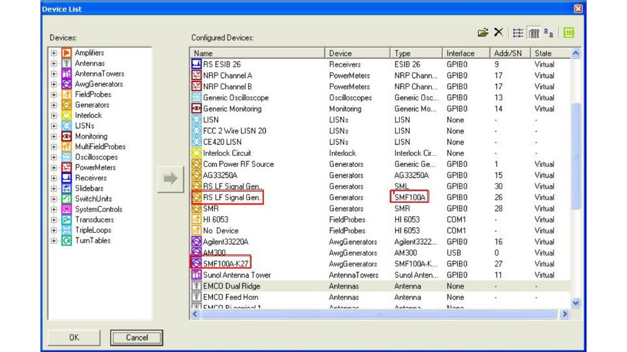Expand the Antennas tree node
The width and height of the screenshot is (627, 352).
click(x=54, y=63)
